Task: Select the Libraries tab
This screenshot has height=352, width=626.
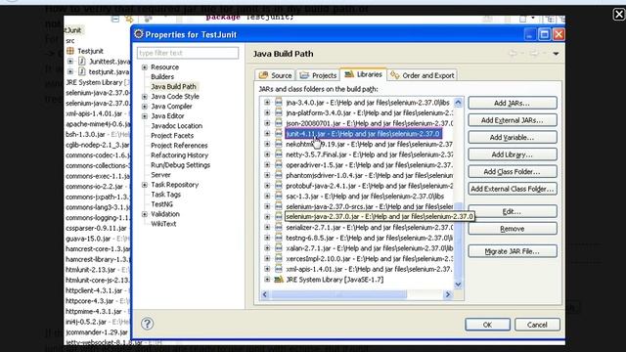Action: point(363,74)
